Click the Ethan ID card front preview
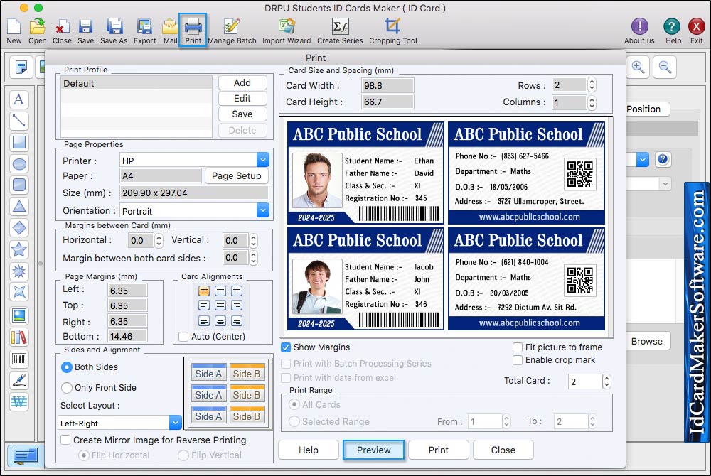This screenshot has height=476, width=711. pos(365,173)
